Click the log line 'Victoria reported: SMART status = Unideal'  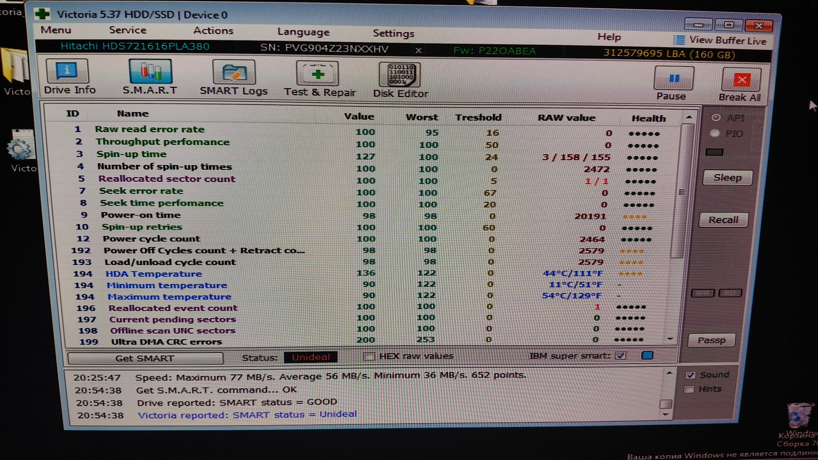pyautogui.click(x=247, y=414)
